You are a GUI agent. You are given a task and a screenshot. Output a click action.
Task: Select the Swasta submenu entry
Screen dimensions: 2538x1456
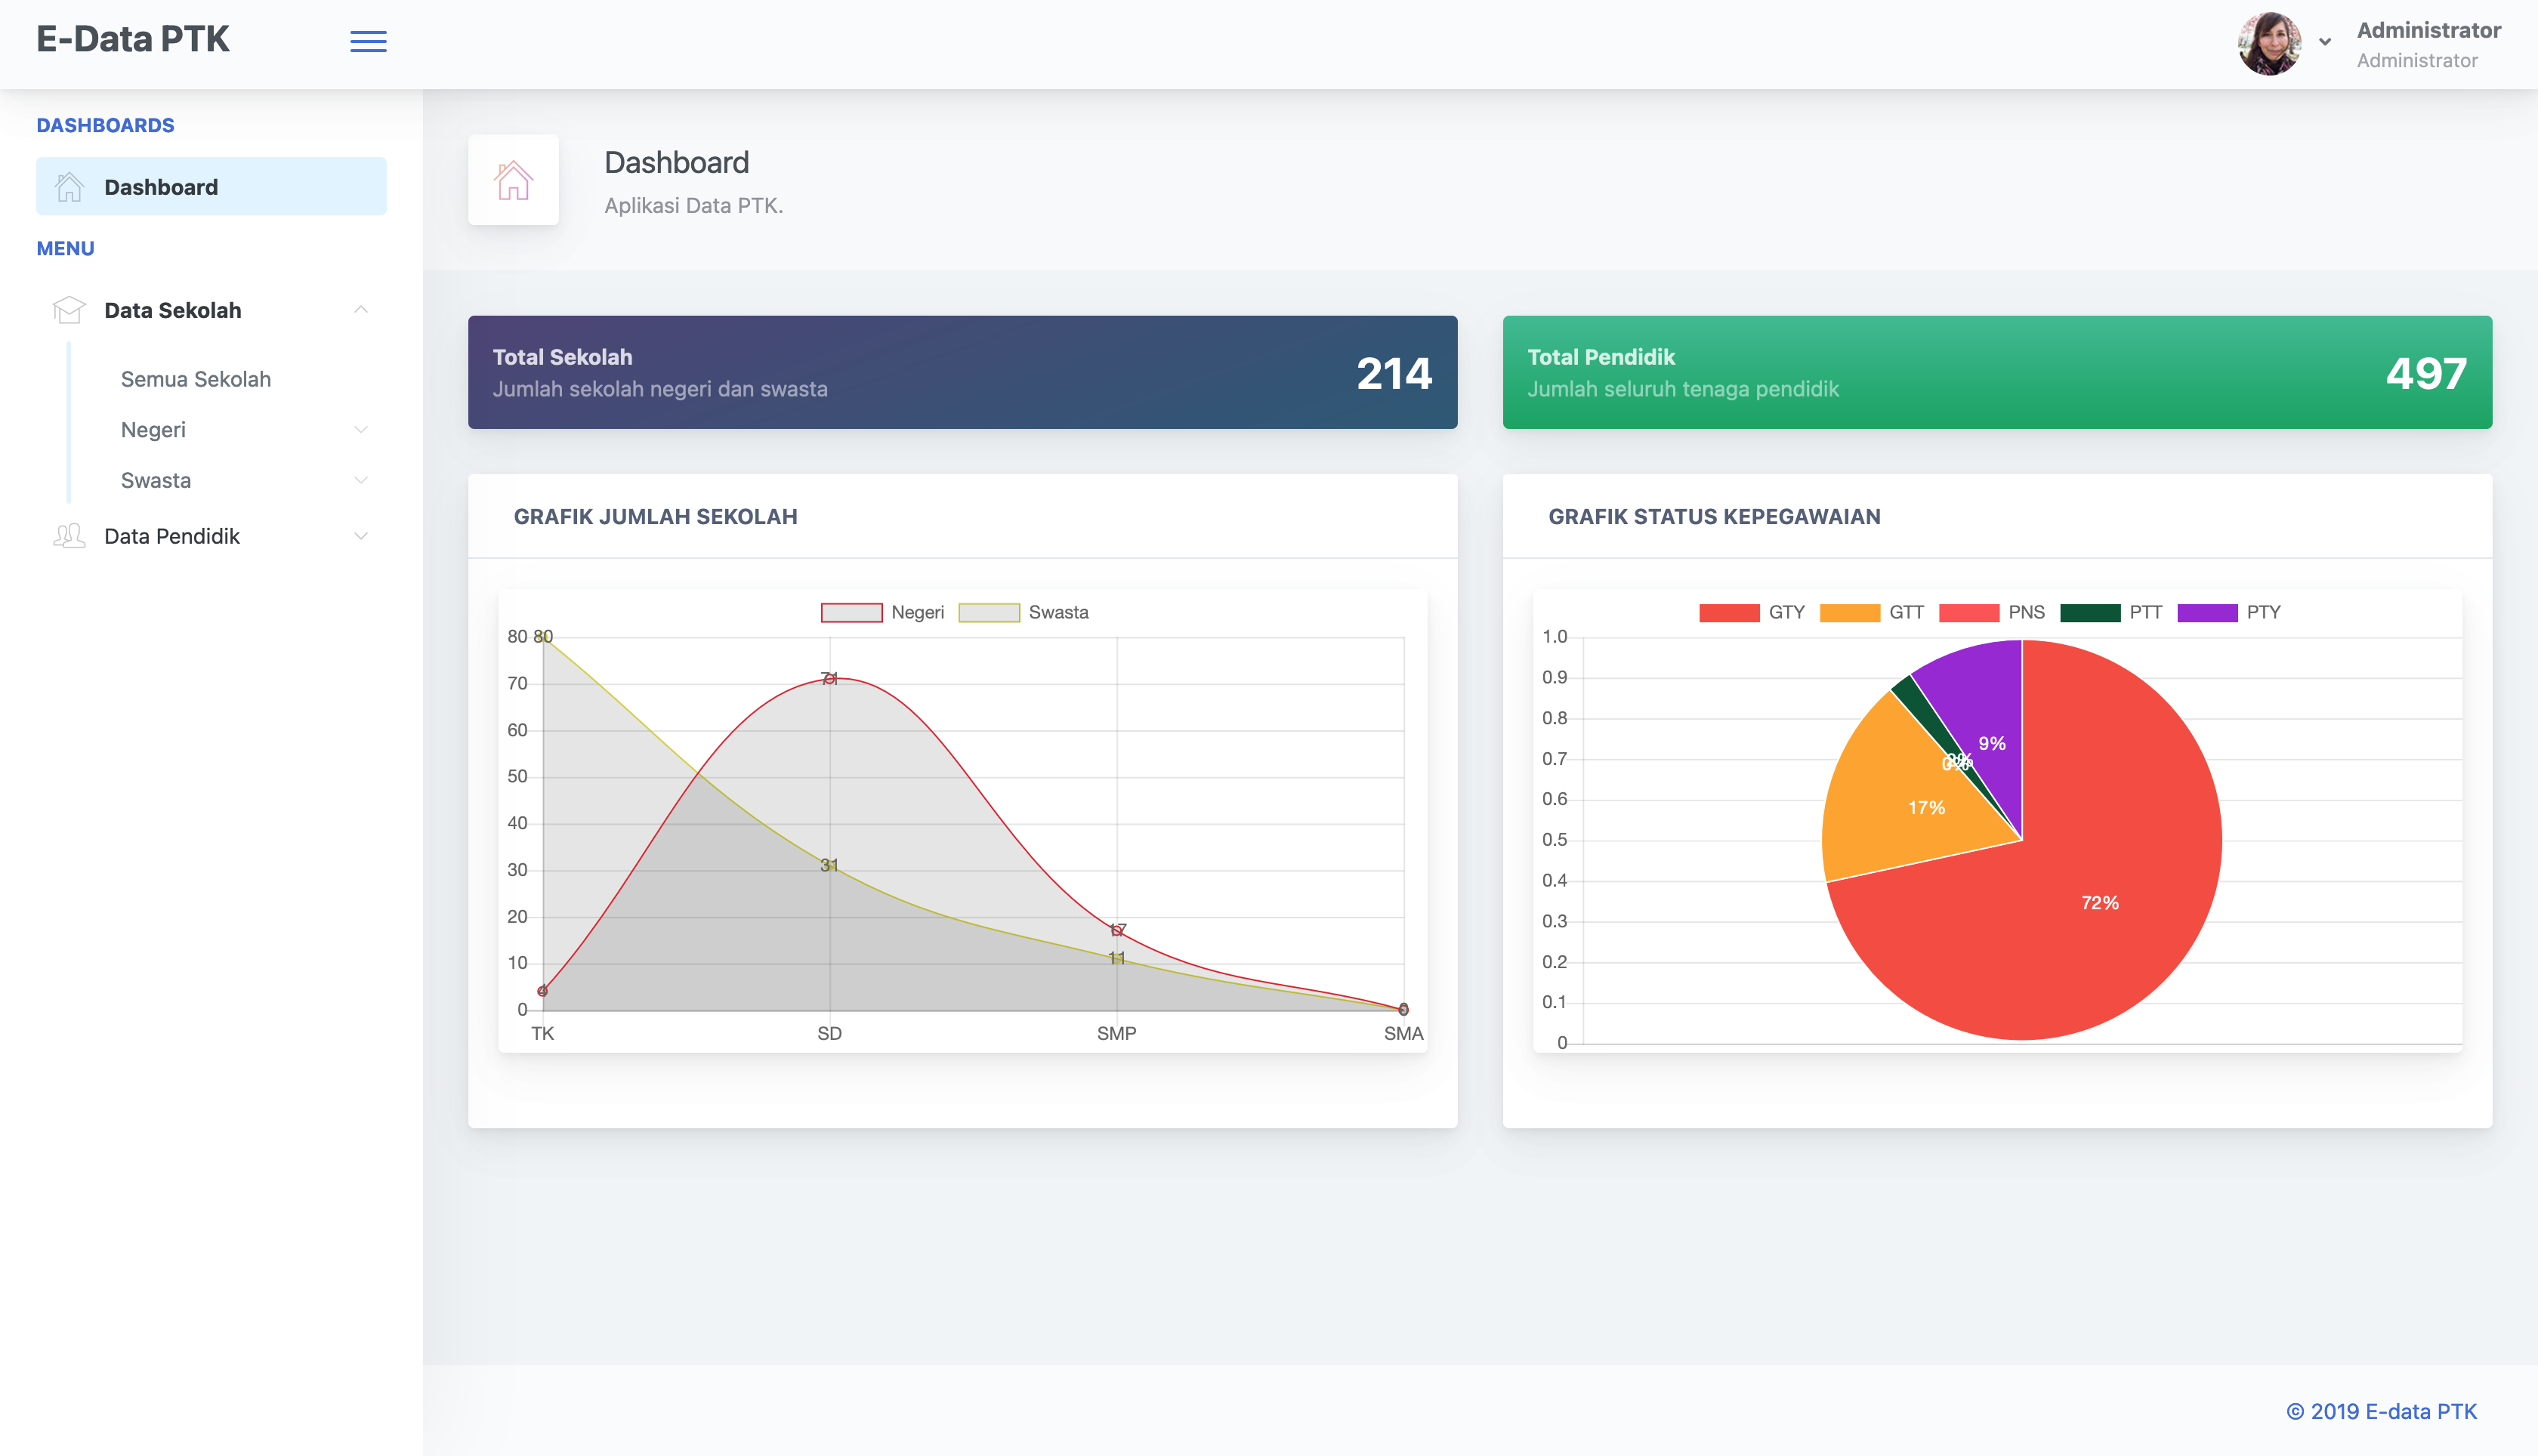pyautogui.click(x=156, y=480)
